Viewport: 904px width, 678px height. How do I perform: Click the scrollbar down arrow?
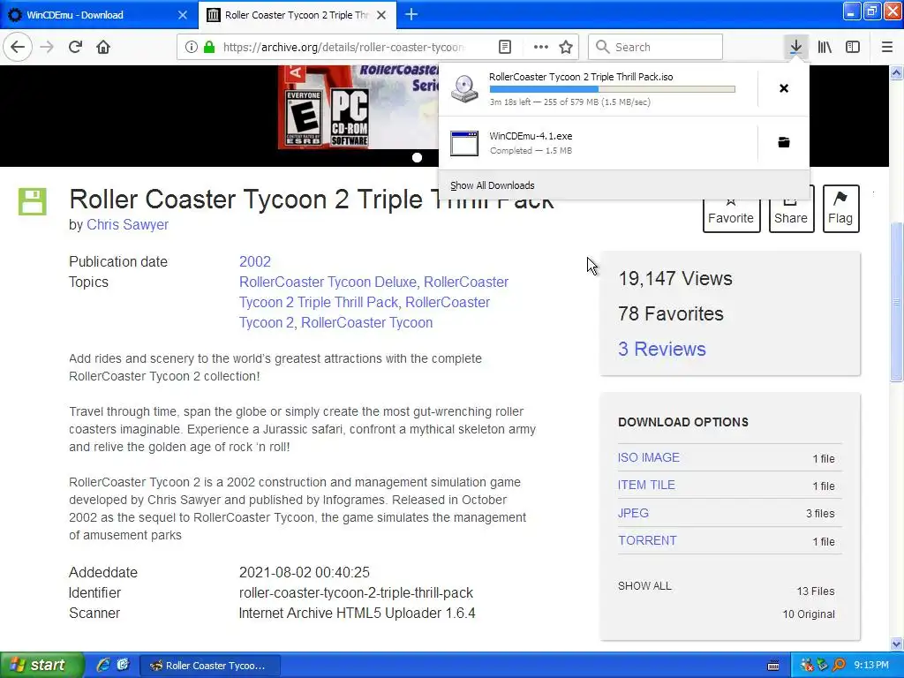coord(897,644)
